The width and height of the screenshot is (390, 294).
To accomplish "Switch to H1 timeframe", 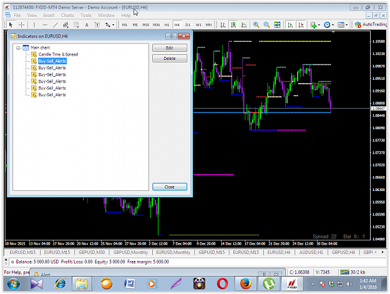I will tap(167, 25).
